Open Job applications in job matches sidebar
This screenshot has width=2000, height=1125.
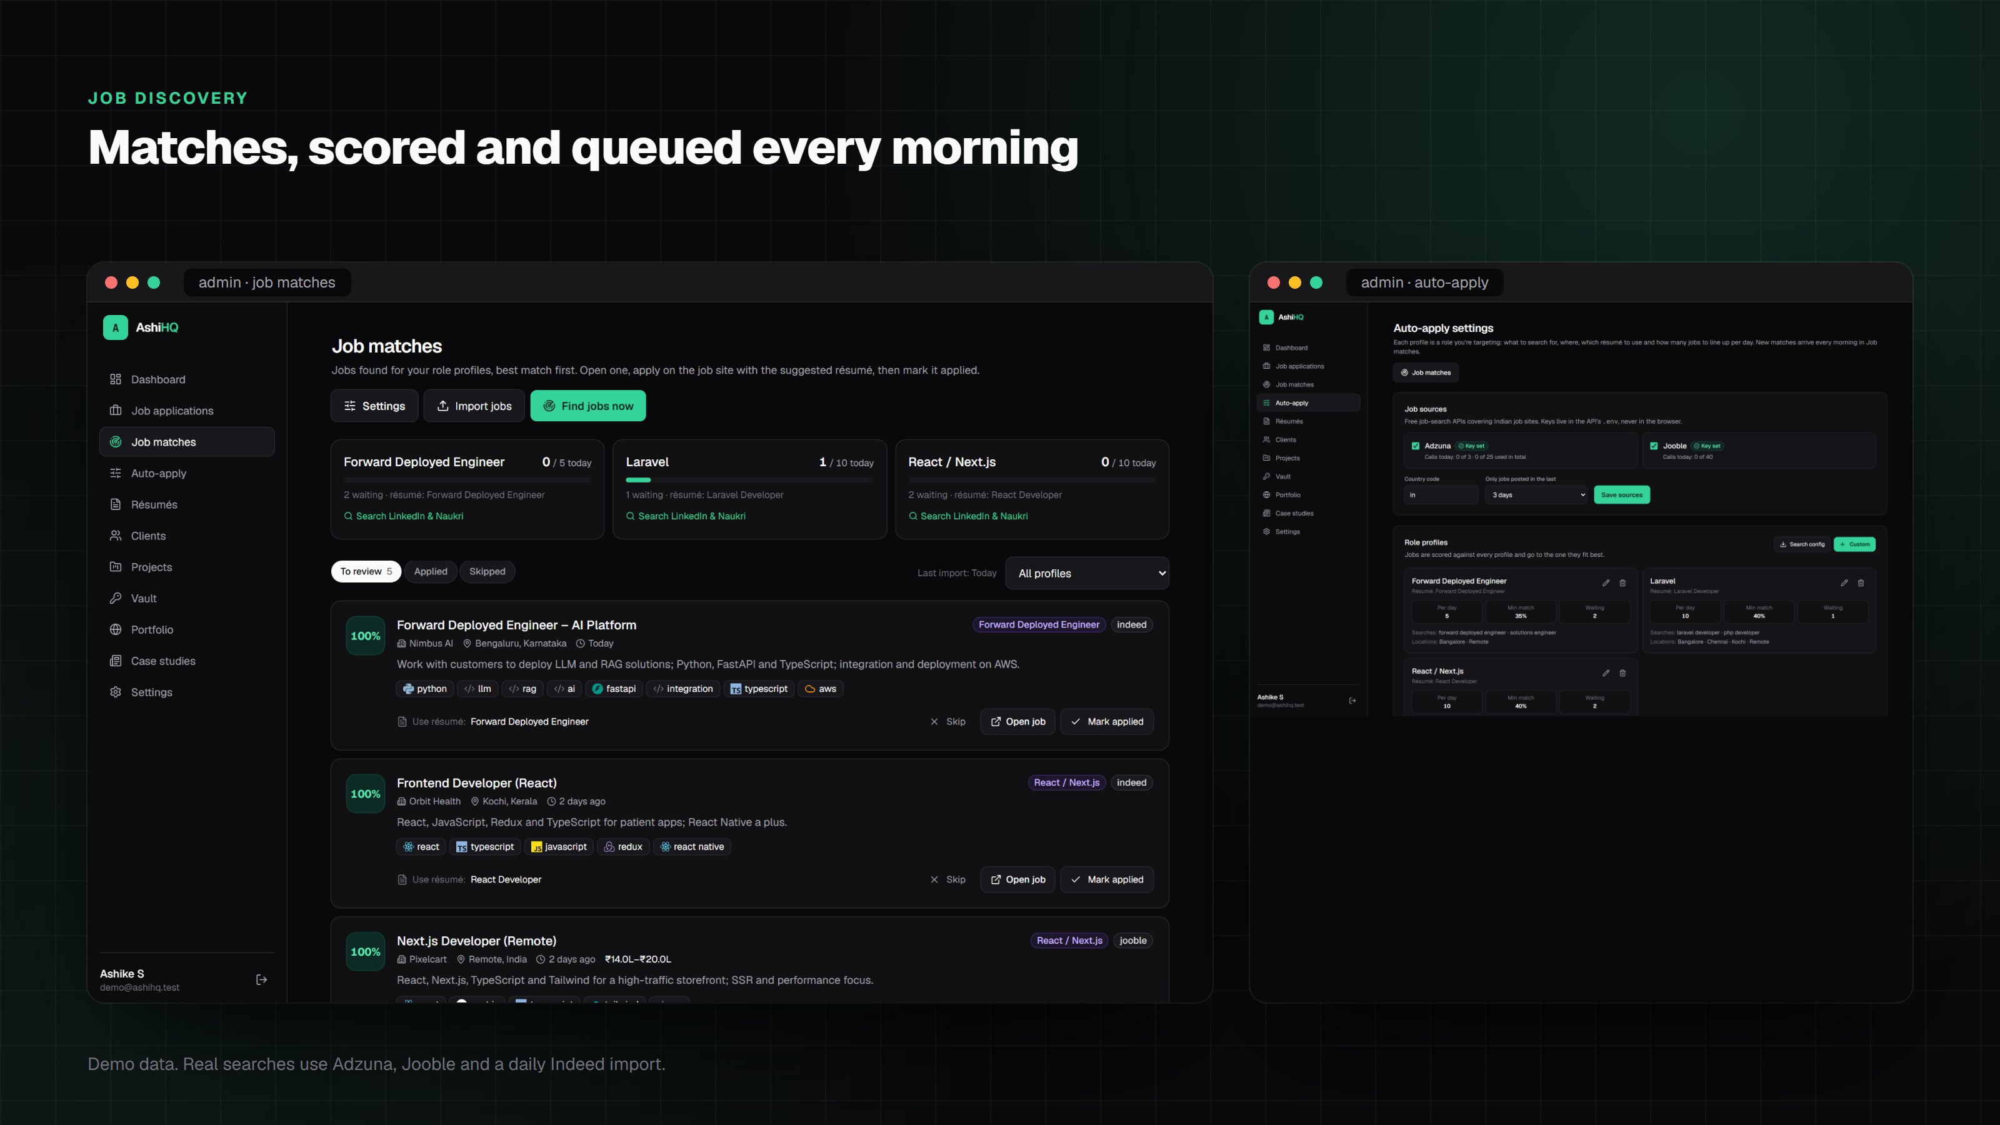pyautogui.click(x=186, y=411)
